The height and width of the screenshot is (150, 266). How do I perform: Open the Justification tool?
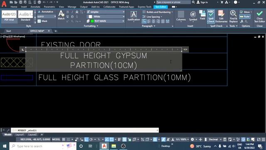tap(133, 16)
